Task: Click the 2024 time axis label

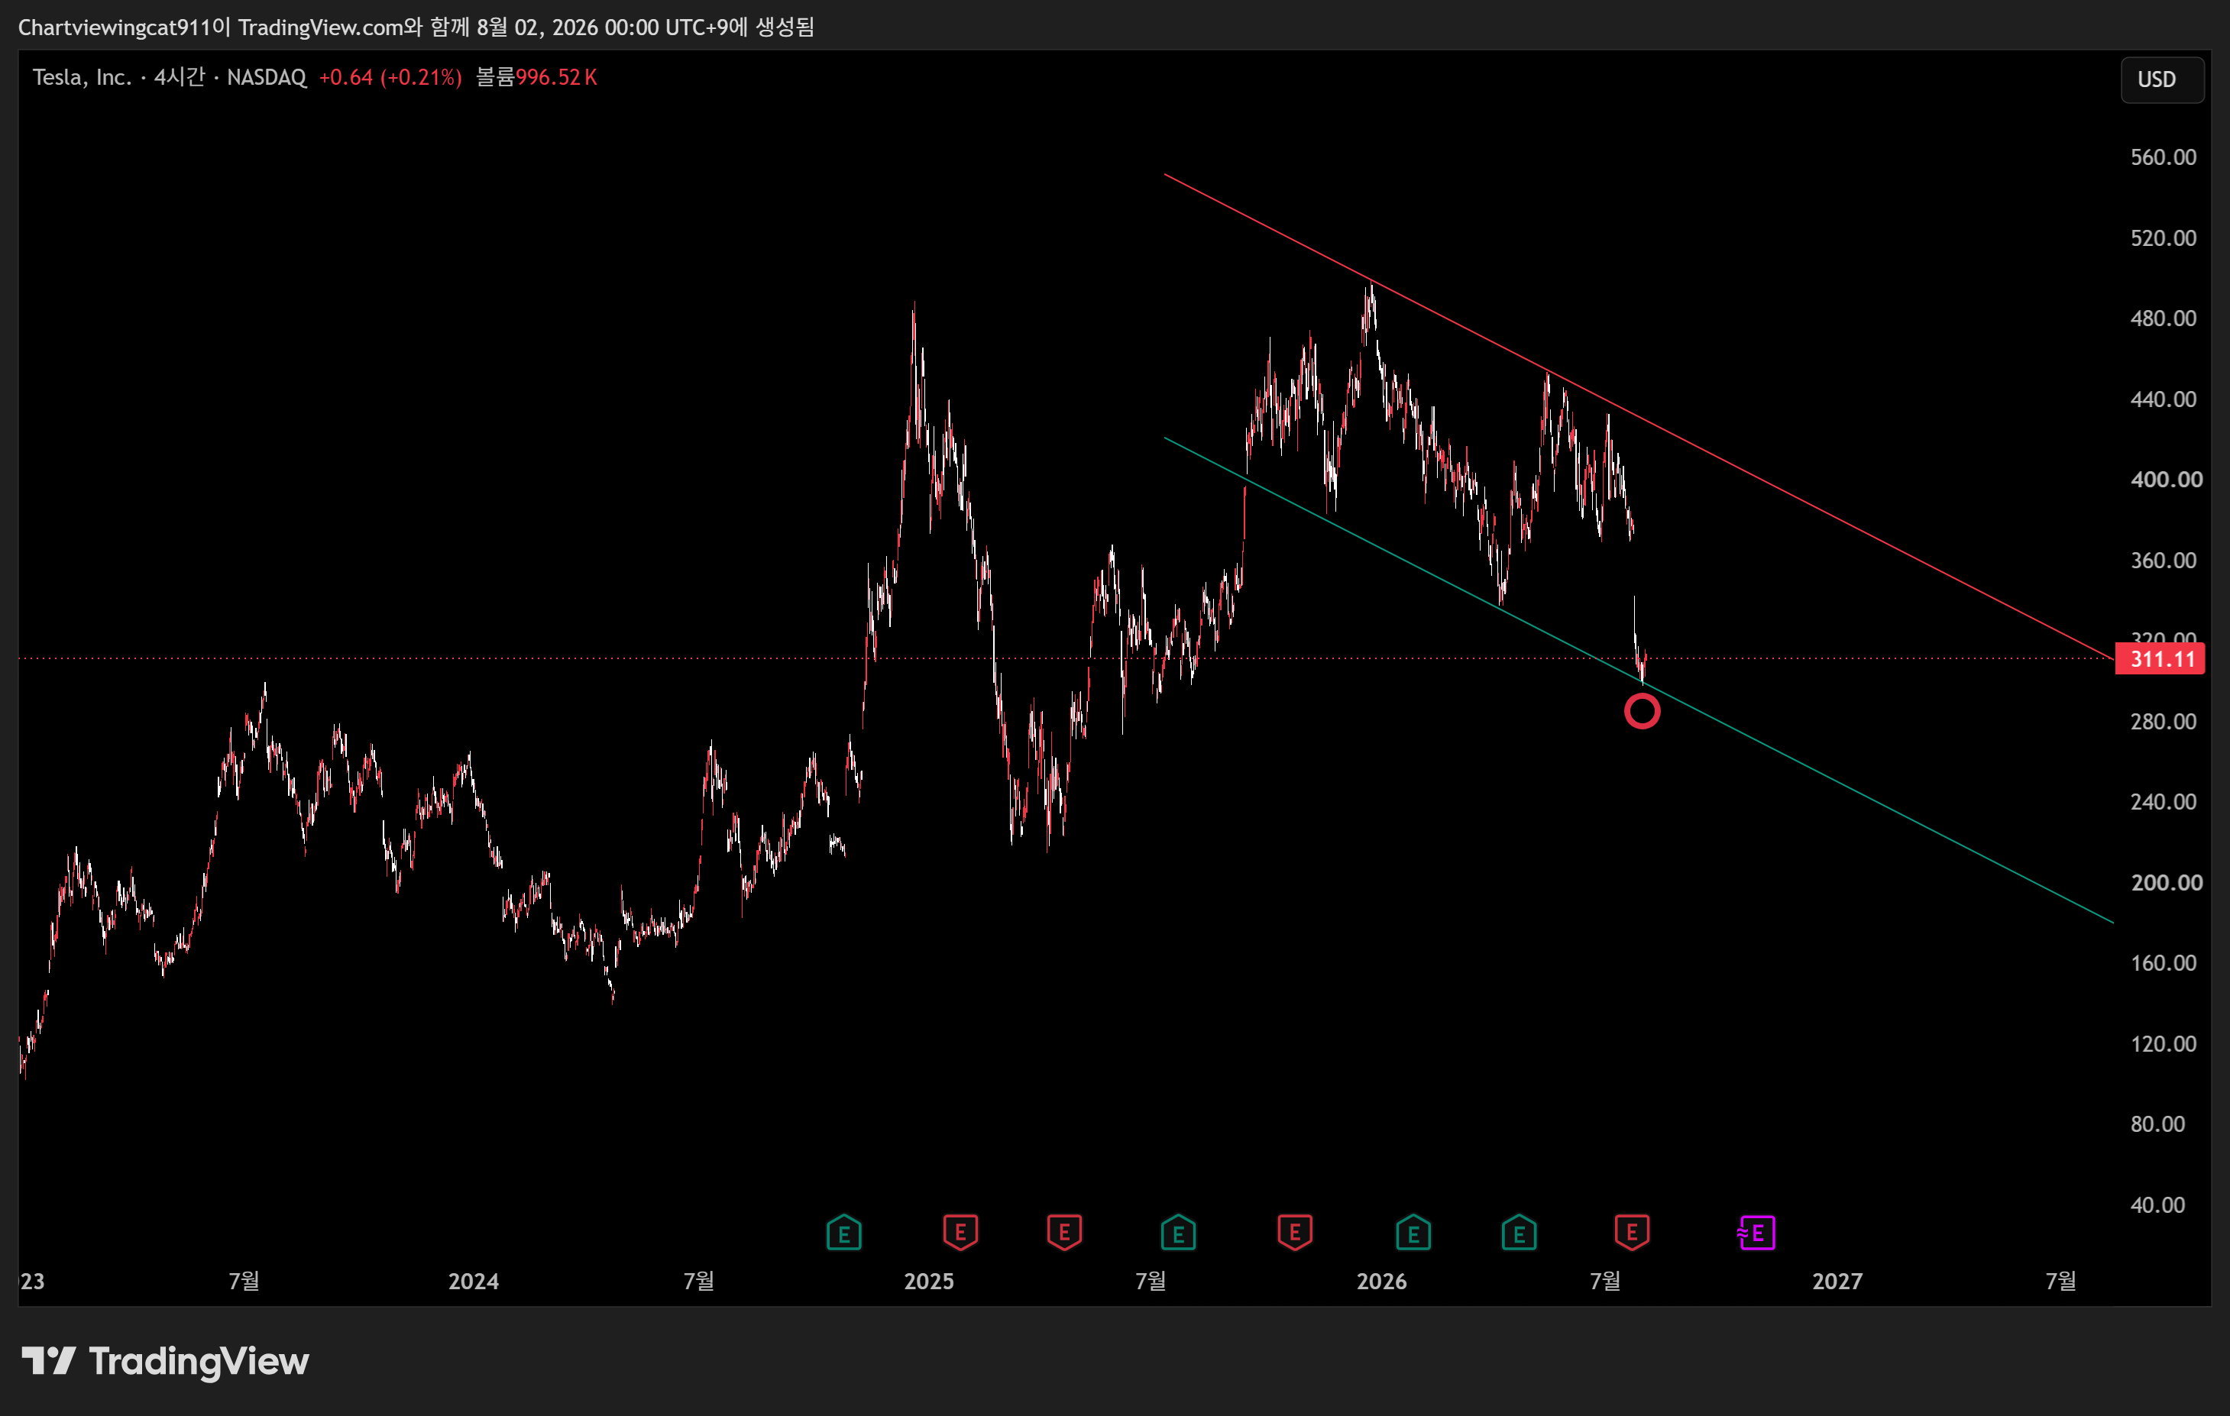Action: click(473, 1281)
